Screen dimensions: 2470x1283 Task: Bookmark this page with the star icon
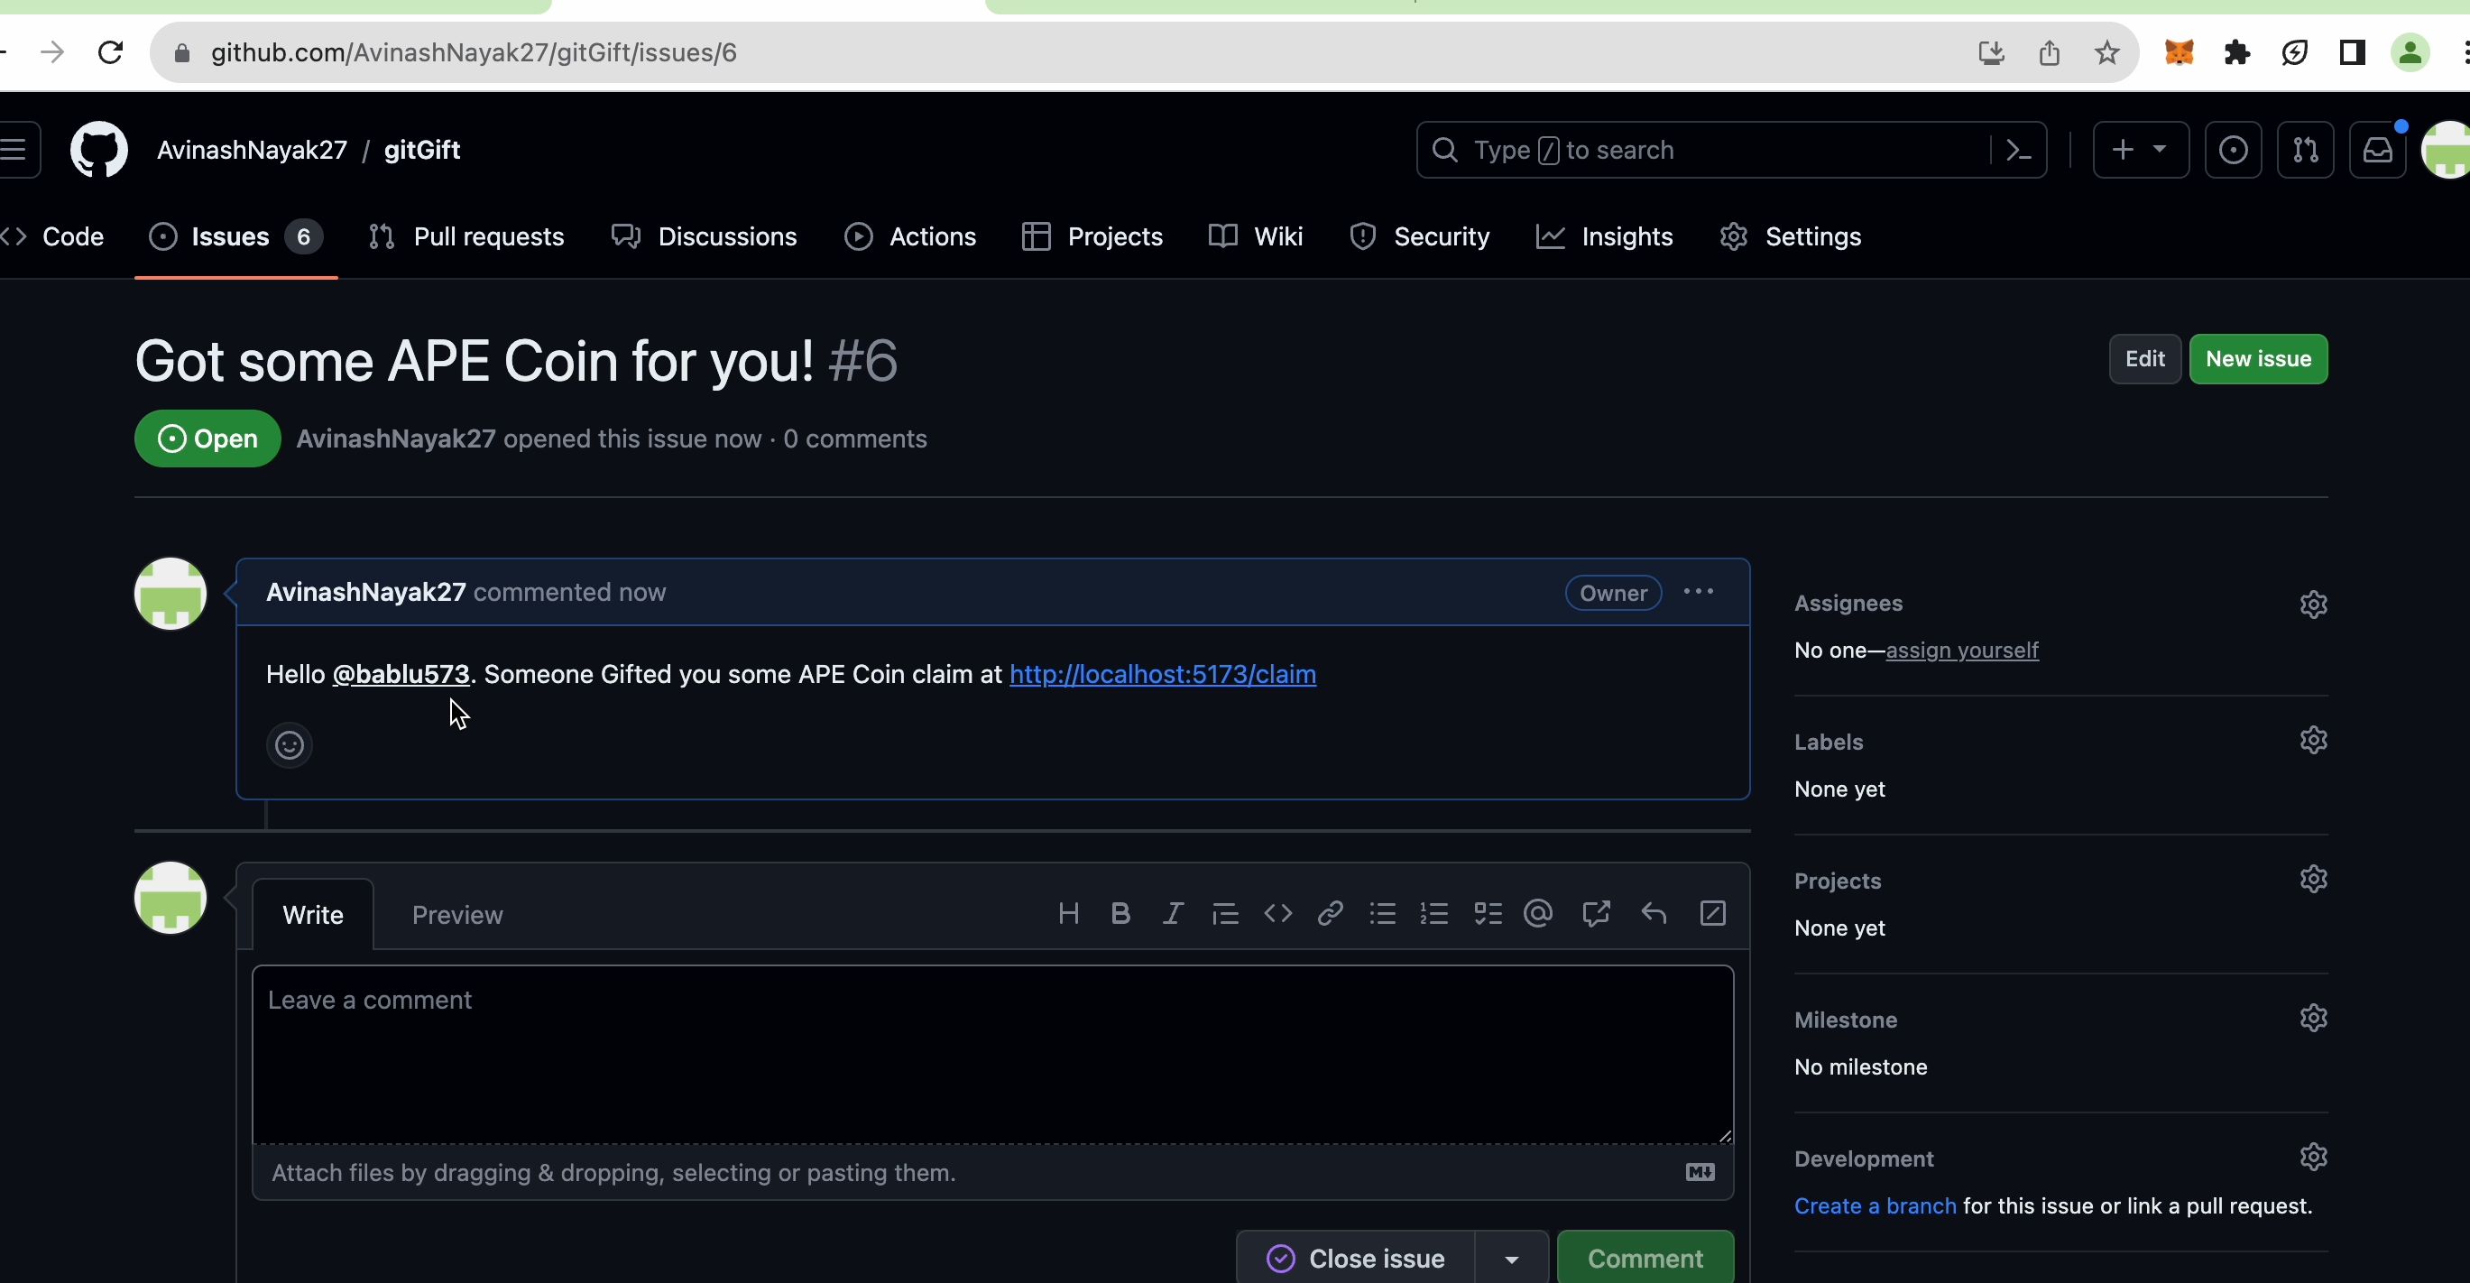pos(2106,51)
